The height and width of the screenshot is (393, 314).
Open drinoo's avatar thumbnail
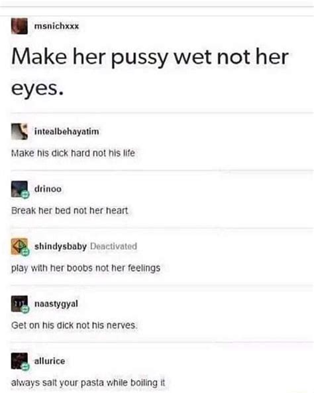(x=19, y=189)
